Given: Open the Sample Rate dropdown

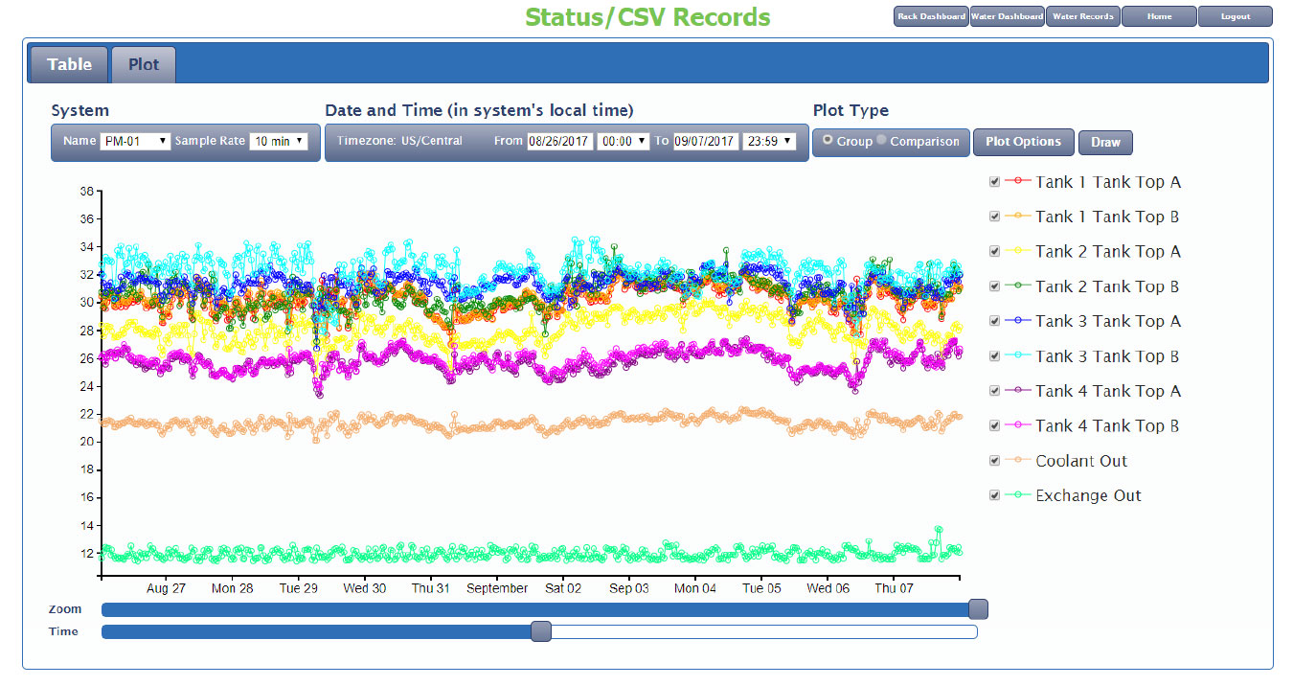Looking at the screenshot, I should (279, 141).
